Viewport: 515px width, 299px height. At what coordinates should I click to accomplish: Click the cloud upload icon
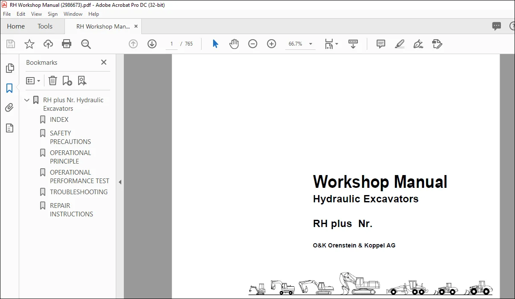(48, 44)
